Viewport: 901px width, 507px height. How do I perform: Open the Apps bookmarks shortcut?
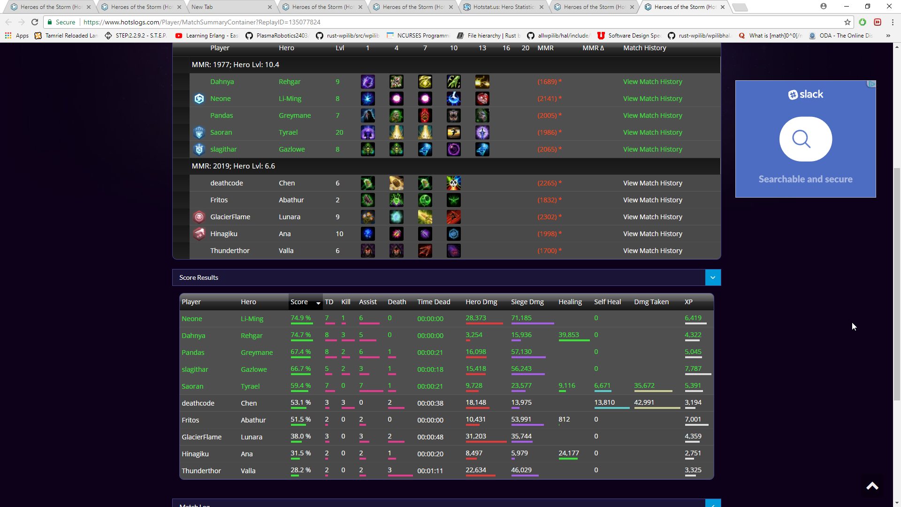[17, 36]
